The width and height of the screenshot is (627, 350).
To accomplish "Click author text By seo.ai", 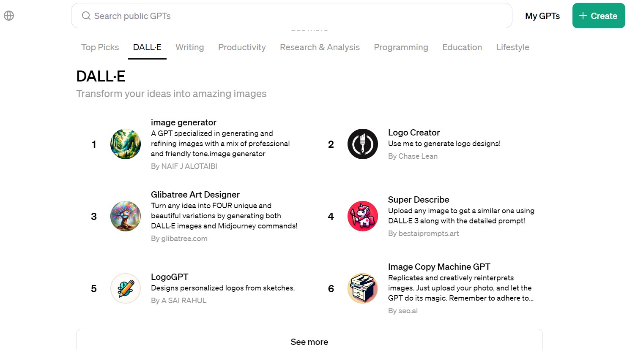I will [403, 311].
